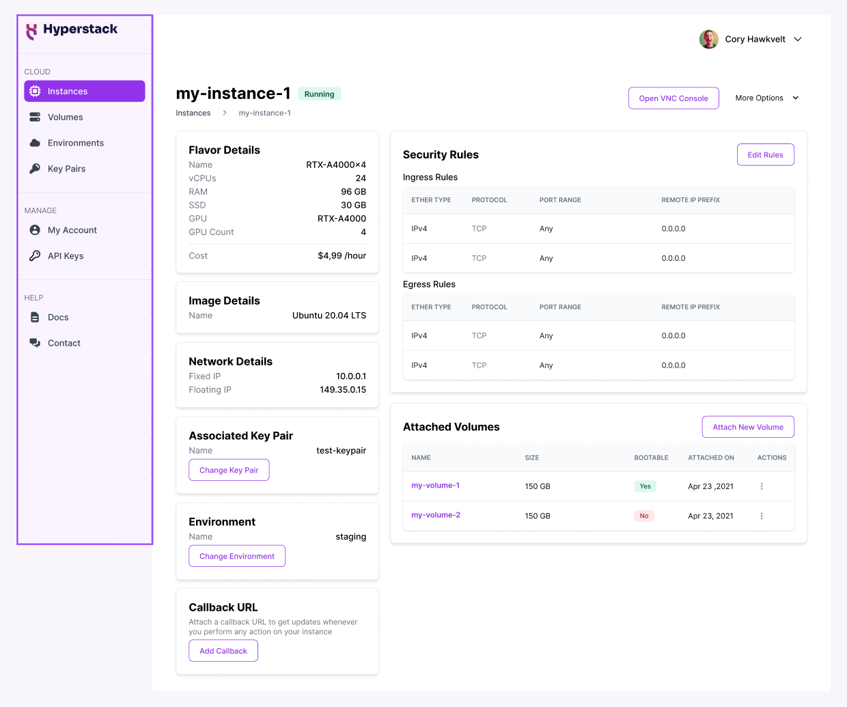847x707 pixels.
Task: Open the VNC Console
Action: [x=674, y=98]
